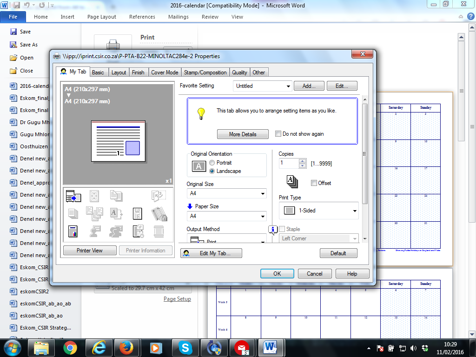The width and height of the screenshot is (476, 357).
Task: Click the Printer View button
Action: pyautogui.click(x=90, y=251)
